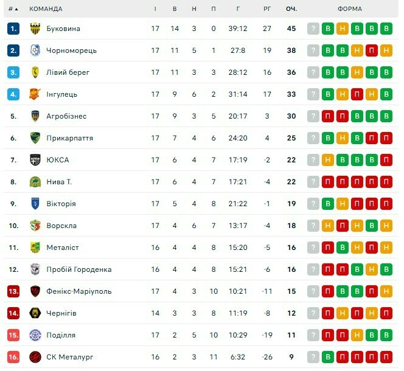Sort standings by ОЧ. points header

[291, 9]
